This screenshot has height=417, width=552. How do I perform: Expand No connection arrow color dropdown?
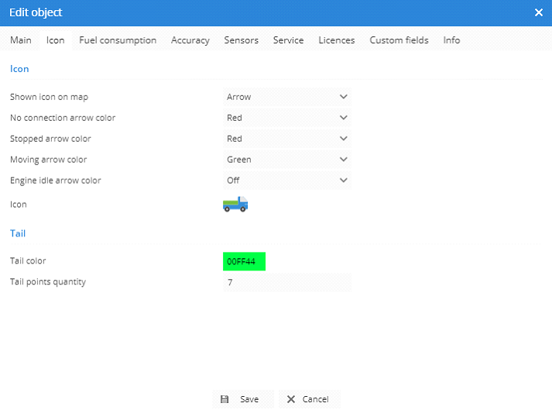point(286,118)
